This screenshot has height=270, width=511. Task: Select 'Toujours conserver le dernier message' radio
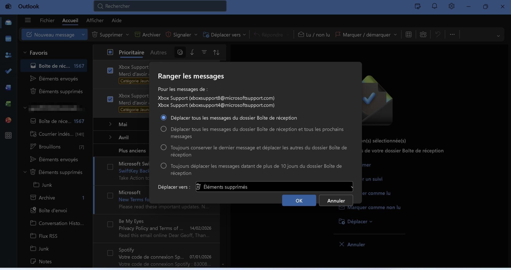[x=164, y=147]
